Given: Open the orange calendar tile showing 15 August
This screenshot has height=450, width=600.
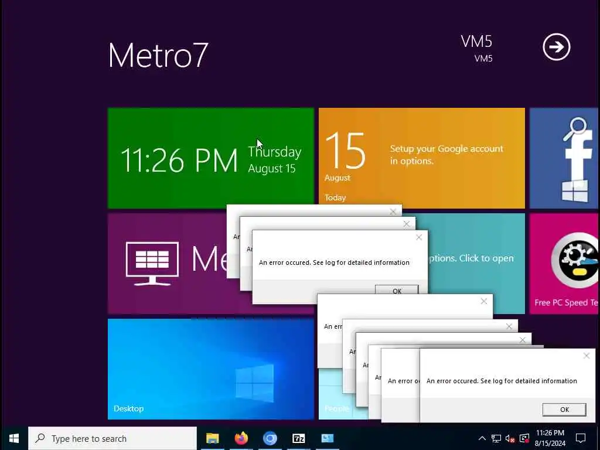Looking at the screenshot, I should (422, 156).
